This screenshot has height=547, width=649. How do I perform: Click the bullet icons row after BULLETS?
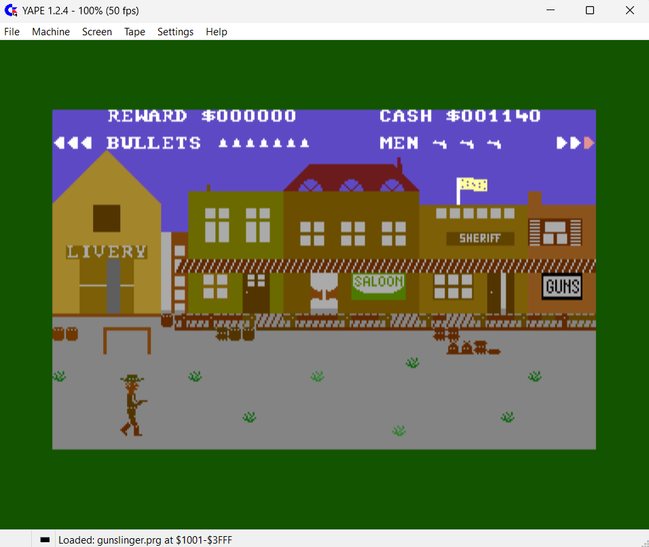tap(263, 143)
